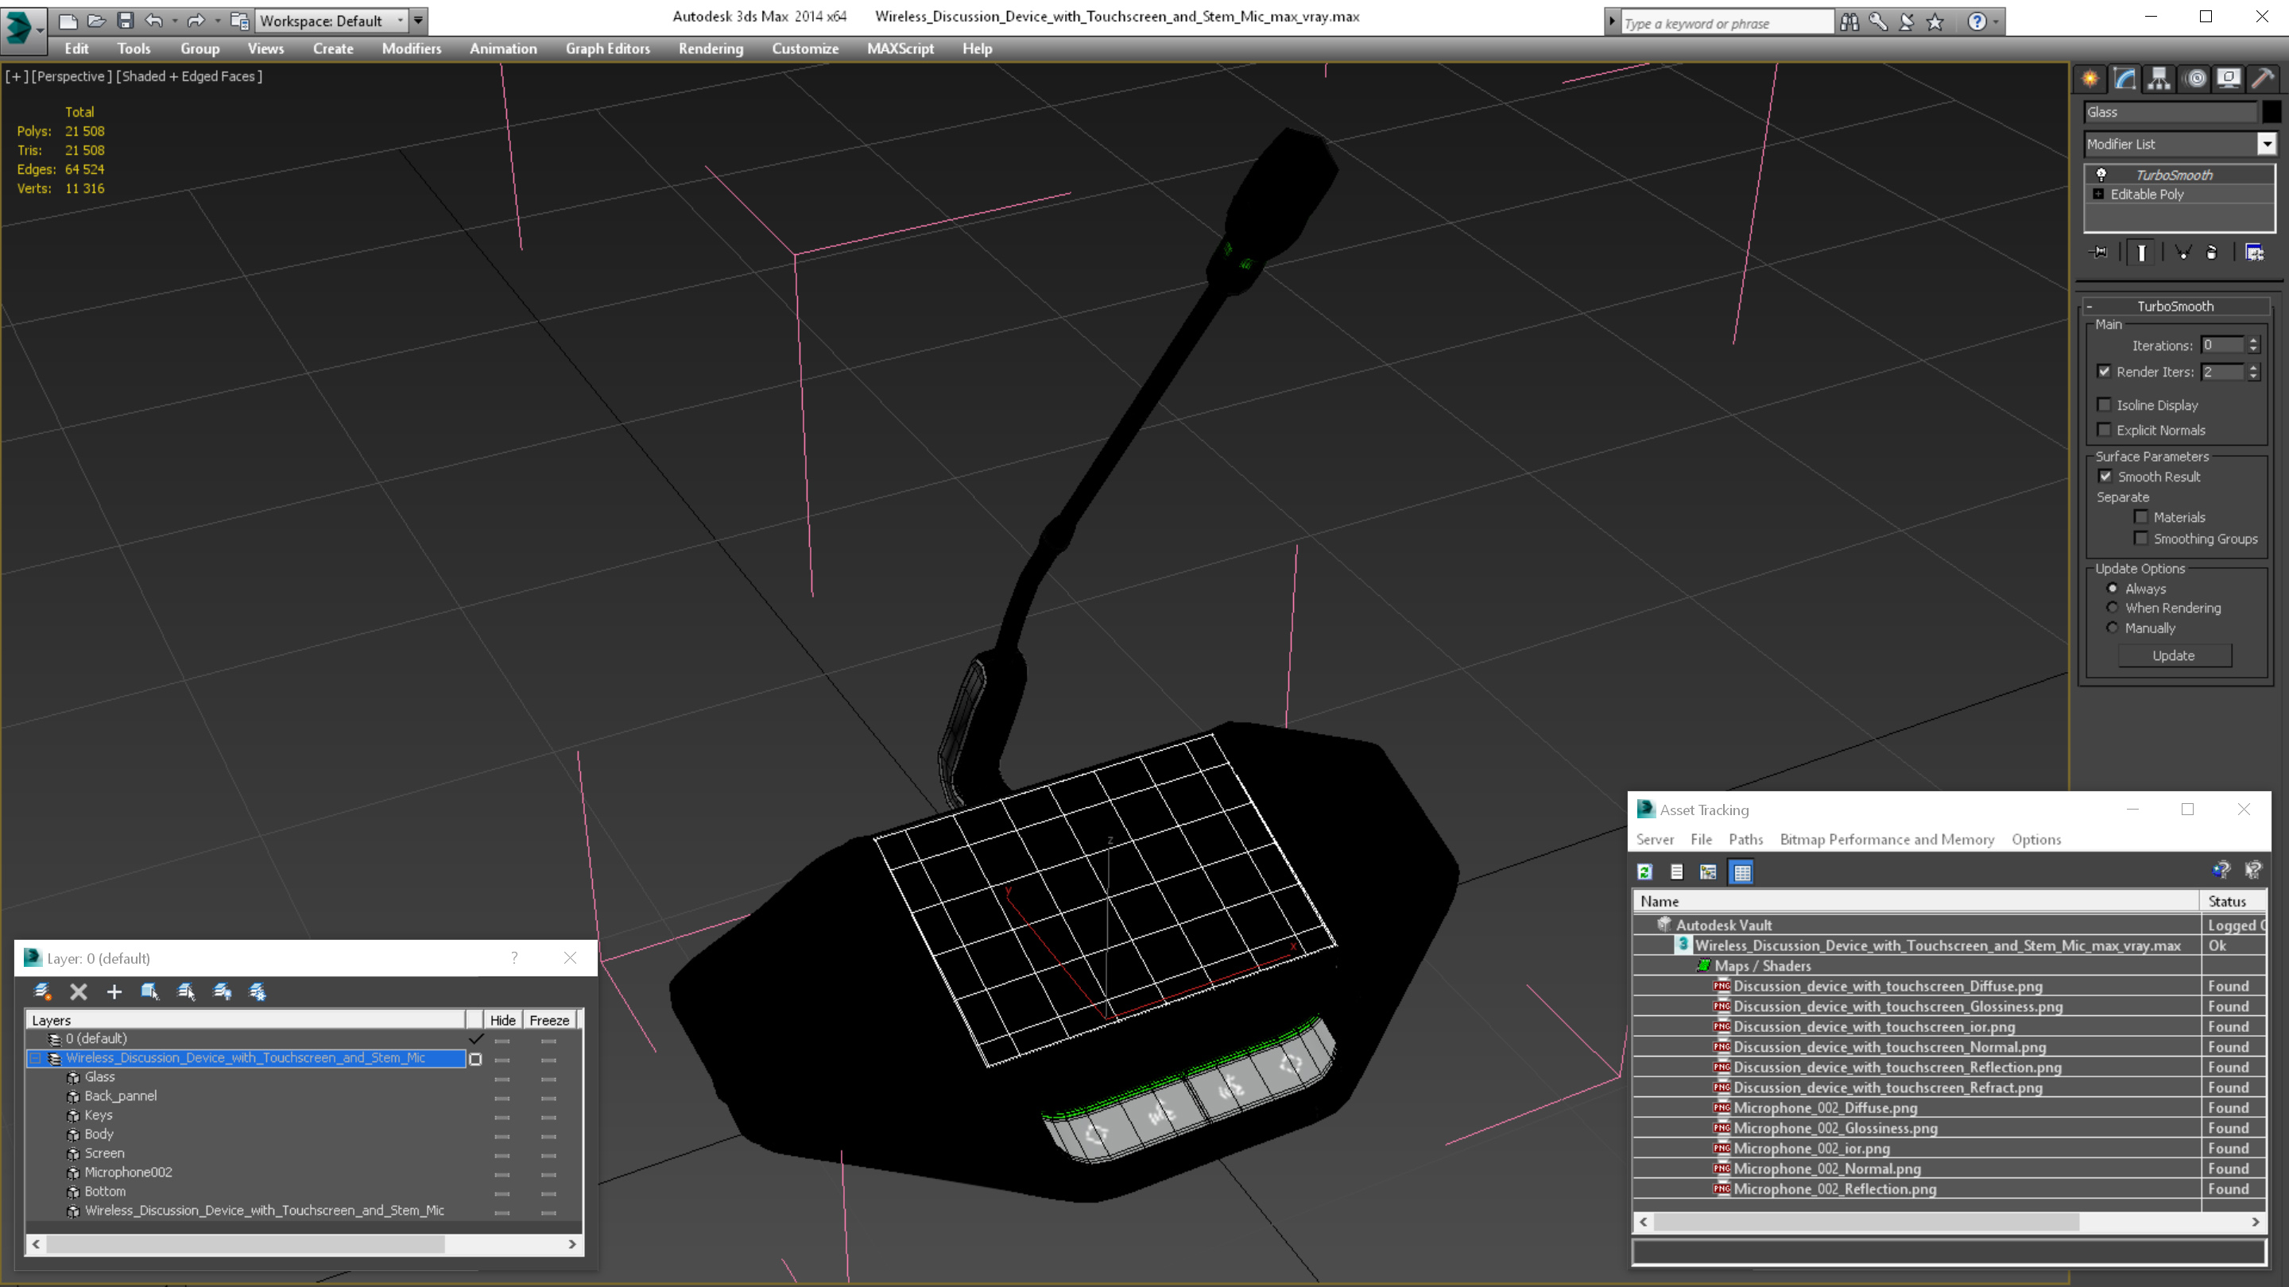Click the Shaded + Edged Faces viewport label
Image resolution: width=2289 pixels, height=1287 pixels.
point(189,76)
